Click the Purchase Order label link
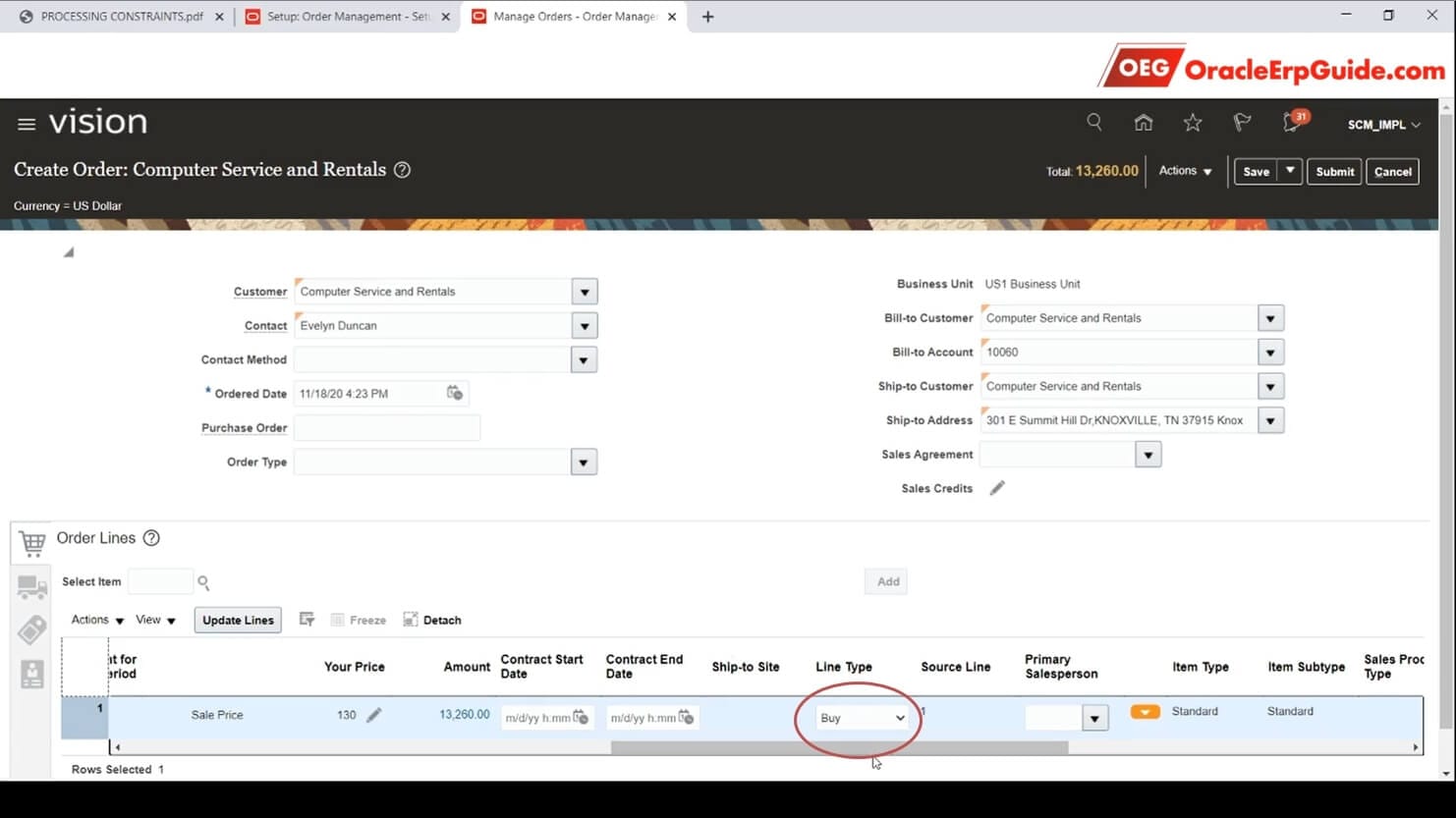Screen dimensions: 1456x818 pos(244,428)
